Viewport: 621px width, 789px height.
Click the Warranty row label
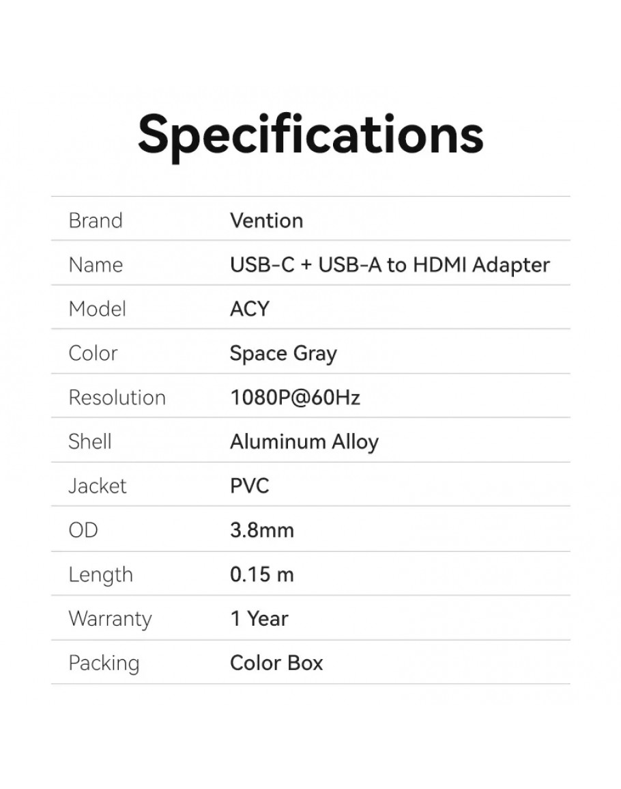coord(110,619)
